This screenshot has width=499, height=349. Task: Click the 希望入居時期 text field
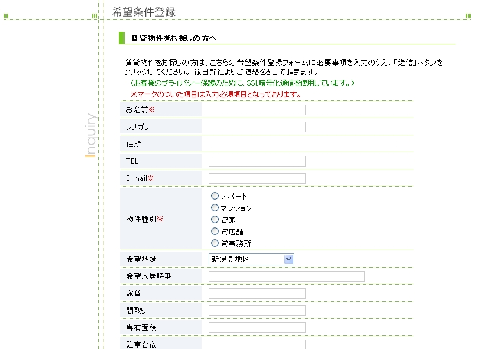[287, 276]
